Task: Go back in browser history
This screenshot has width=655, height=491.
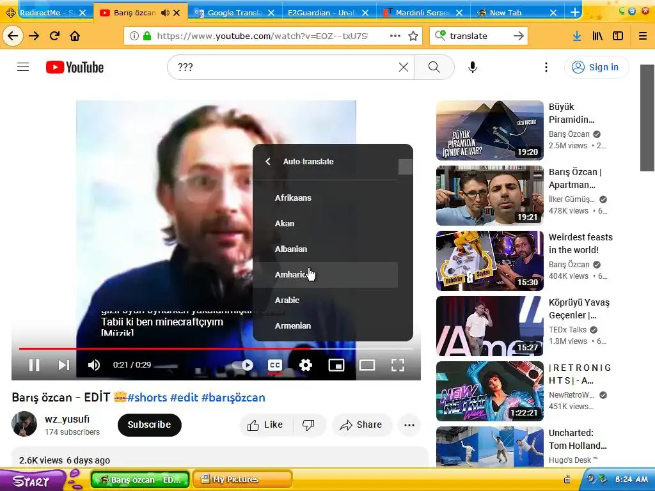Action: pyautogui.click(x=13, y=36)
